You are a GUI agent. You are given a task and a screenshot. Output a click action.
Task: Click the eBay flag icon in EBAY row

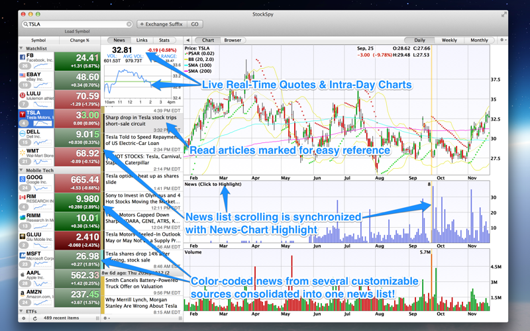[x=23, y=75]
